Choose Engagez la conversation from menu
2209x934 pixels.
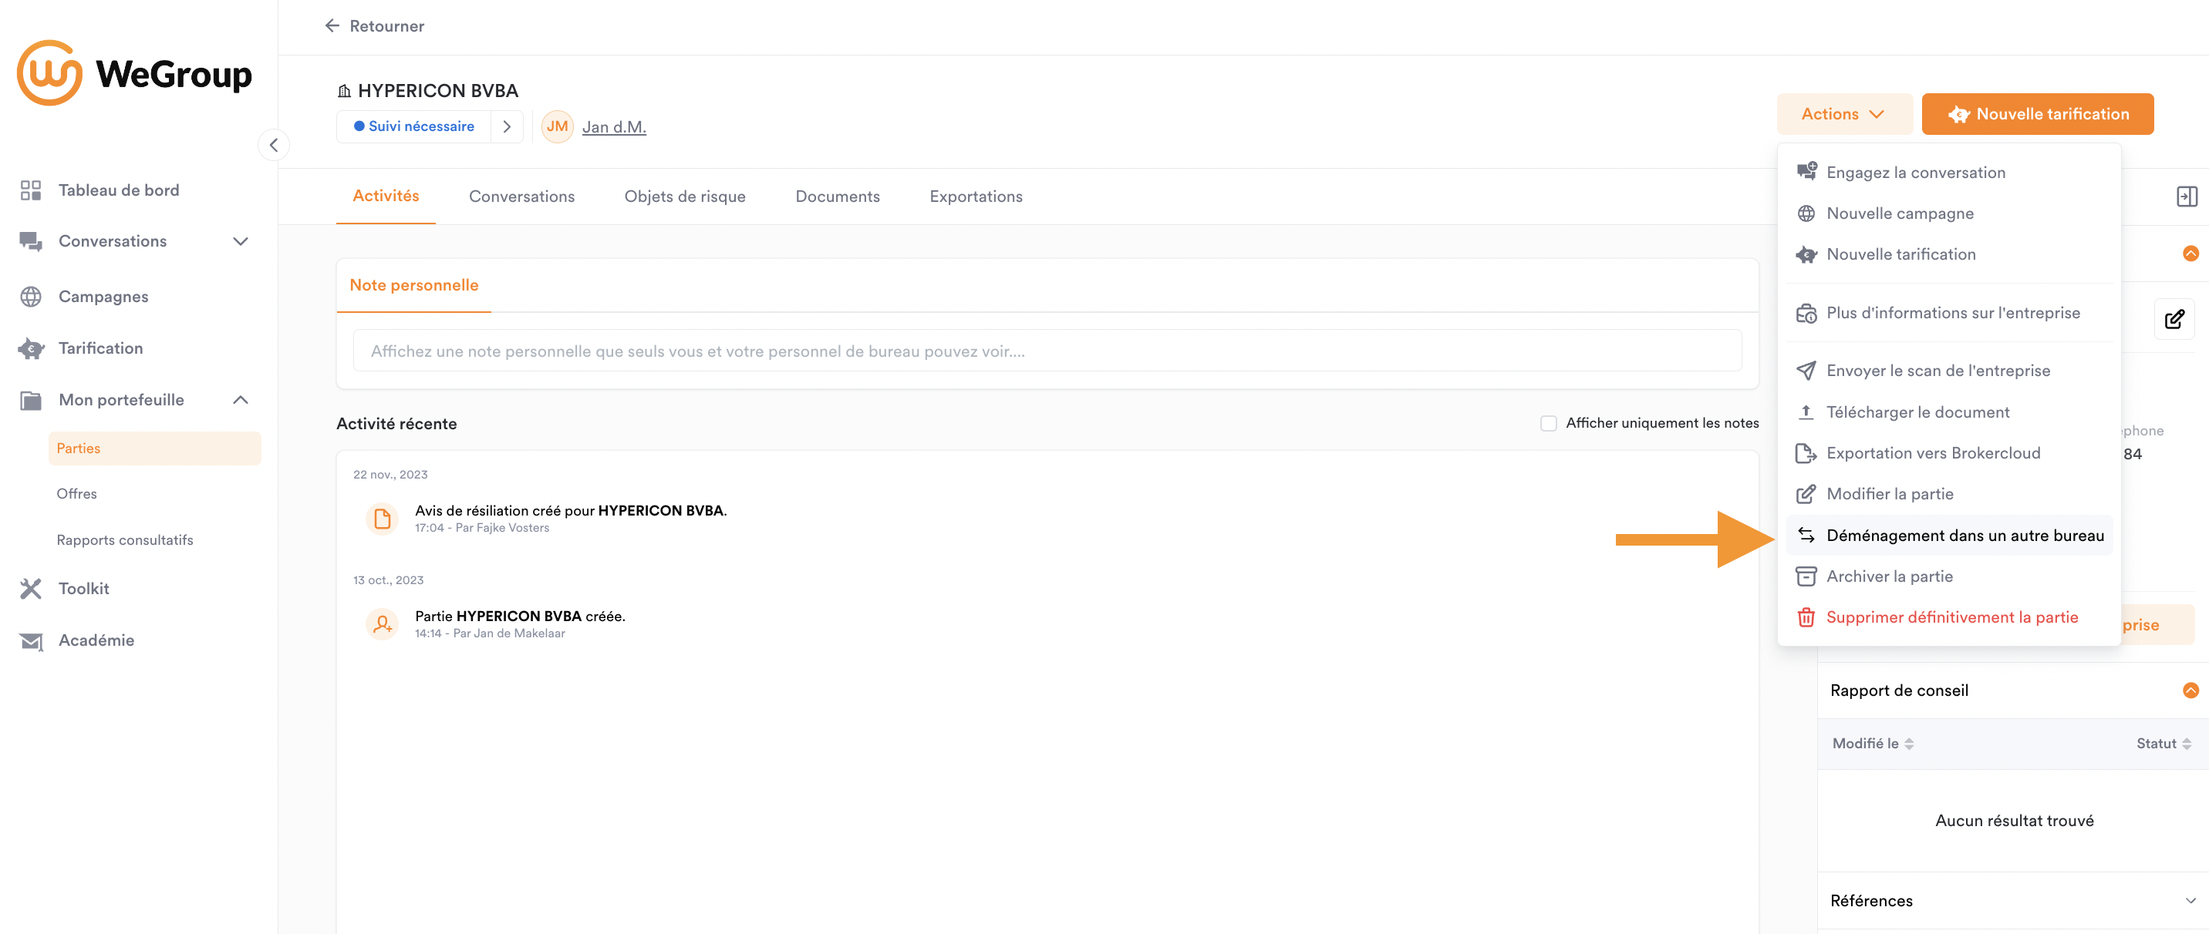(x=1949, y=172)
